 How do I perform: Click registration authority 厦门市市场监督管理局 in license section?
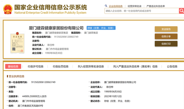(33, 101)
